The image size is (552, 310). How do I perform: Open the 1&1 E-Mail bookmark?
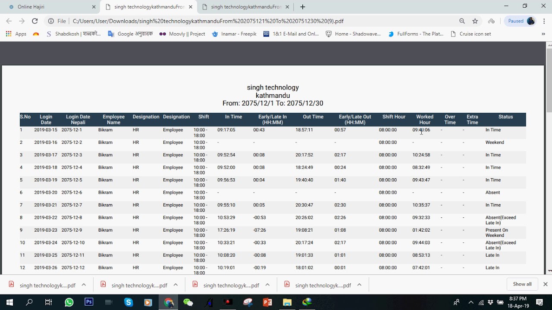[x=291, y=34]
